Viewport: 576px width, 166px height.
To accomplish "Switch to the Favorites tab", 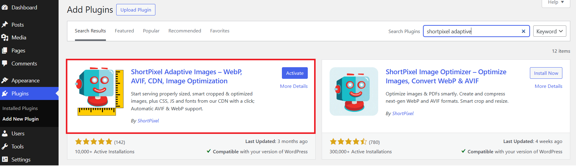I will point(220,31).
